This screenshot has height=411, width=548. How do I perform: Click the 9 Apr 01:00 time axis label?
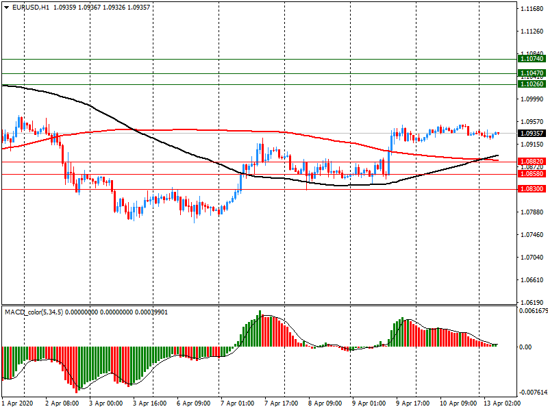point(369,403)
